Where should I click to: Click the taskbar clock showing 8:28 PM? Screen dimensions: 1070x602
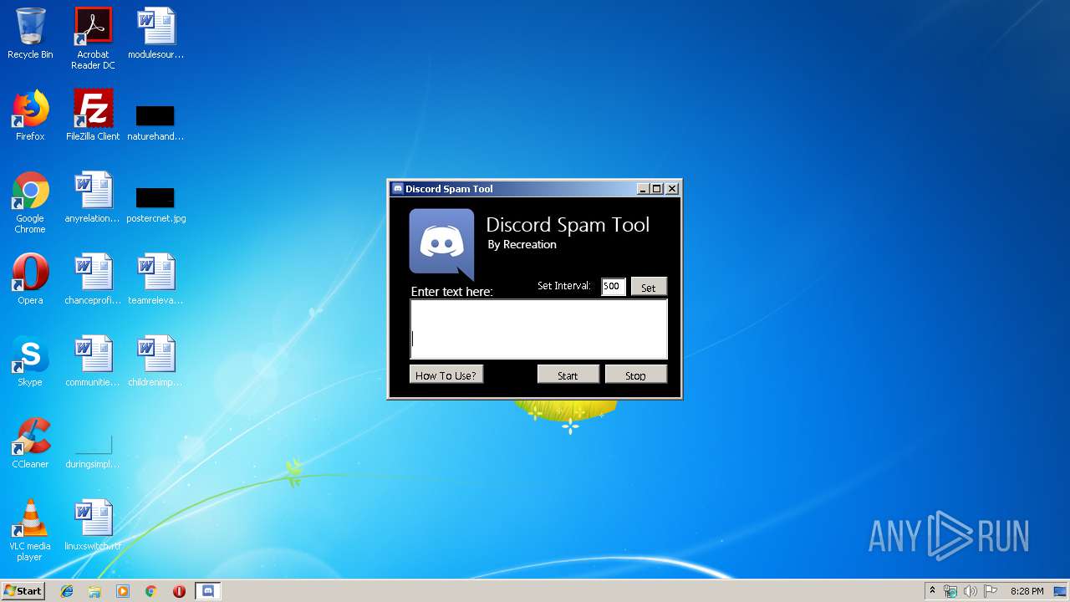click(x=1027, y=591)
